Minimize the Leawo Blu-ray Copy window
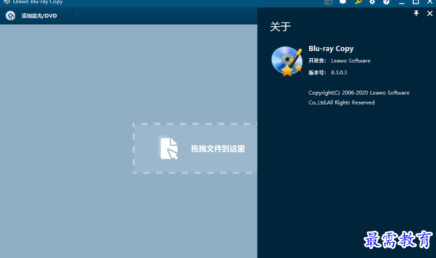Screen dimensions: 436x258 pyautogui.click(x=402, y=2)
